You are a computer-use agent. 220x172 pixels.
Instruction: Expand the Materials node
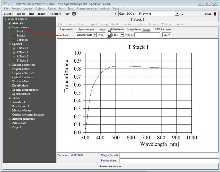point(10,23)
